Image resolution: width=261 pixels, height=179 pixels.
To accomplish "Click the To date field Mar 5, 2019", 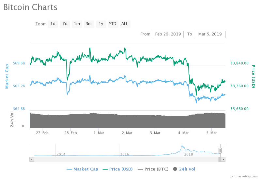I will point(210,34).
